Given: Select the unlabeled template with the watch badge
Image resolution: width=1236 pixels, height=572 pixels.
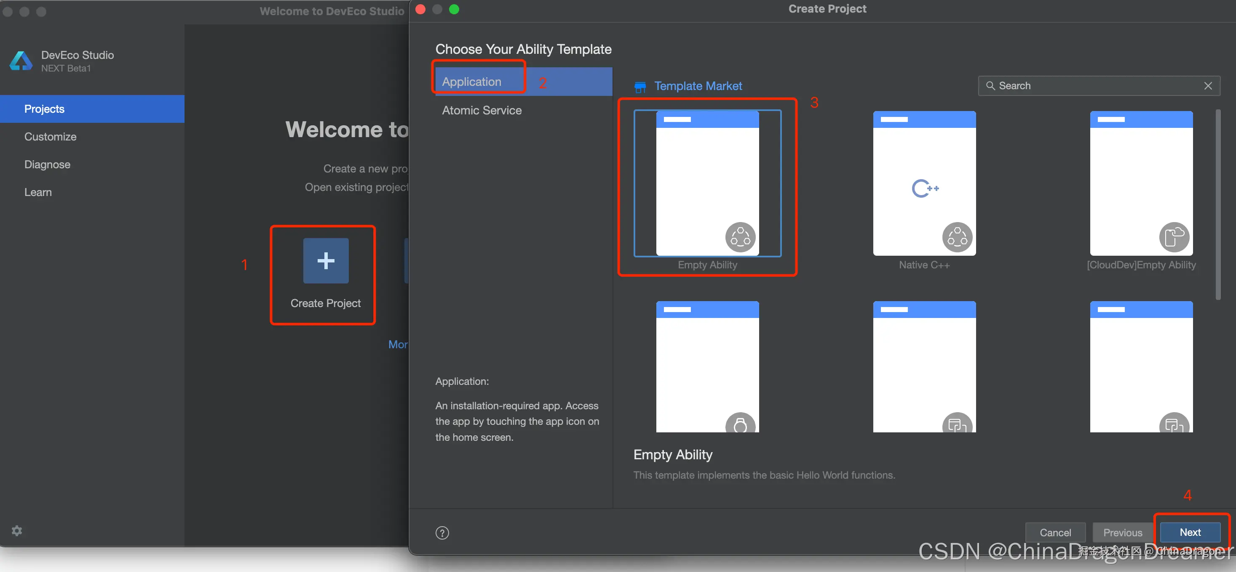Looking at the screenshot, I should (x=707, y=366).
